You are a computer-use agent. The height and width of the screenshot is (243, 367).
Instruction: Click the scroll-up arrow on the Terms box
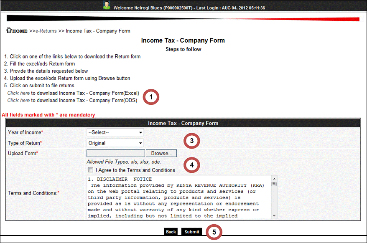(274, 179)
